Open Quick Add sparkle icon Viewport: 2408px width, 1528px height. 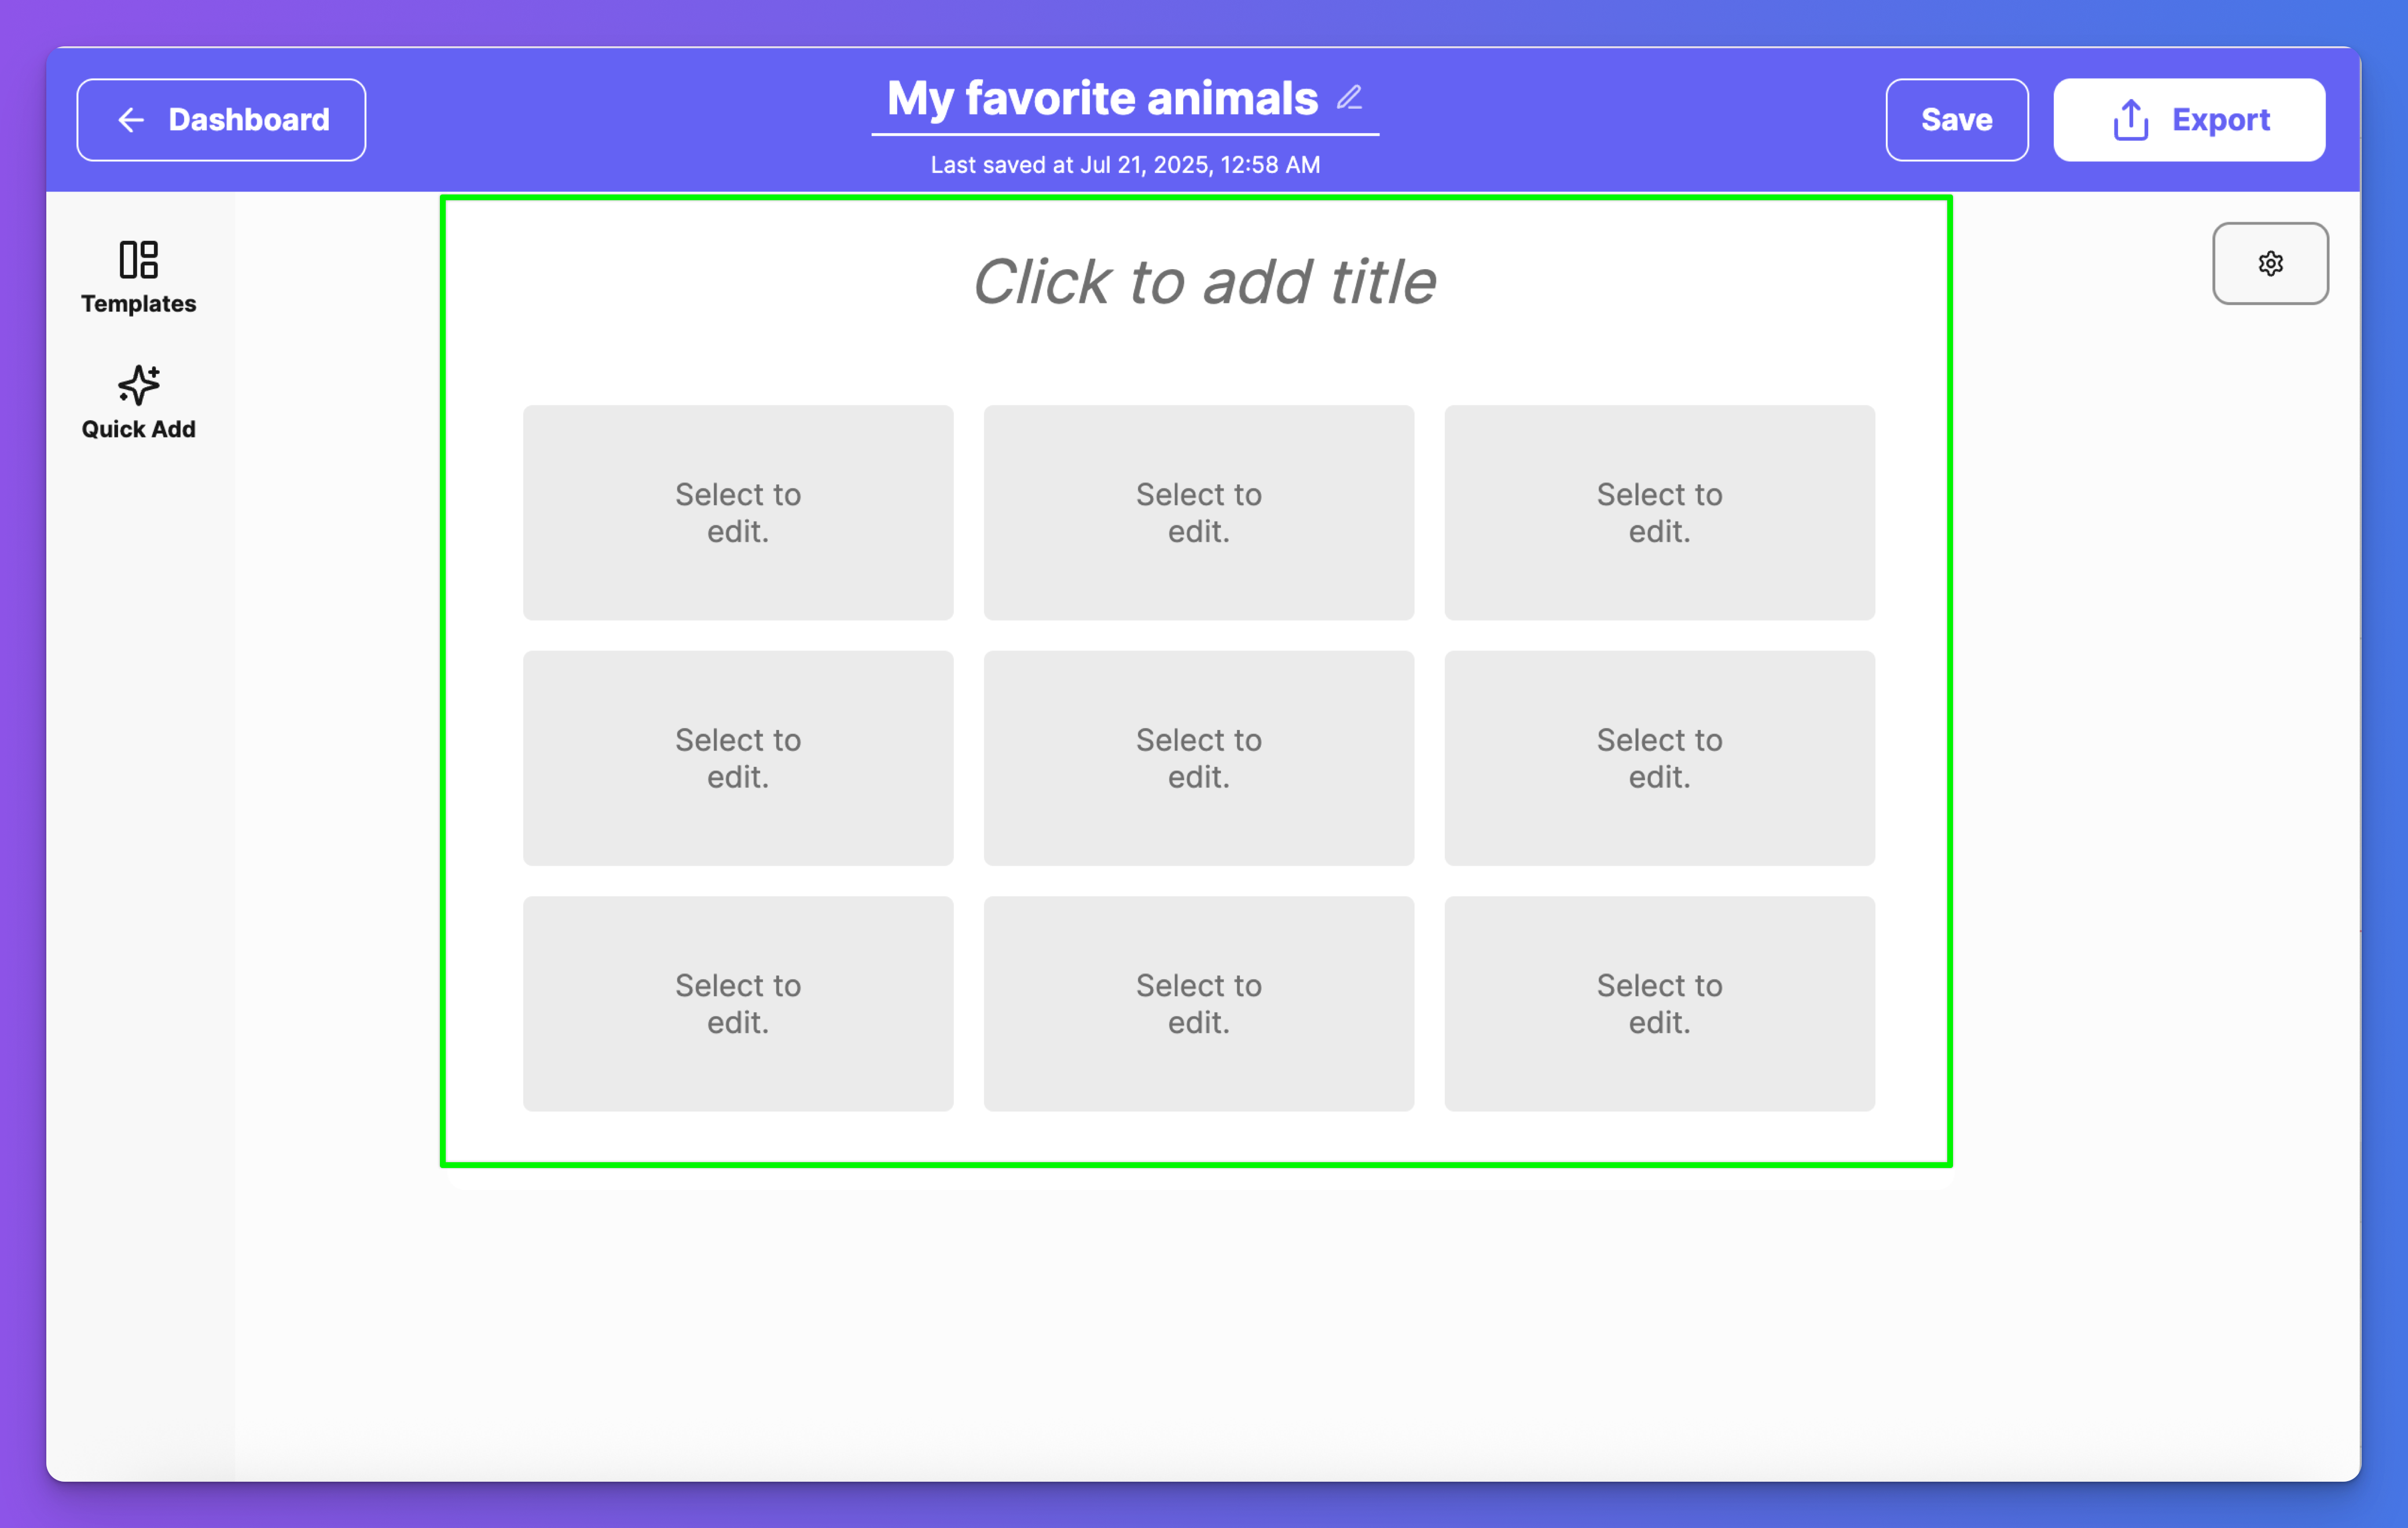click(x=138, y=385)
